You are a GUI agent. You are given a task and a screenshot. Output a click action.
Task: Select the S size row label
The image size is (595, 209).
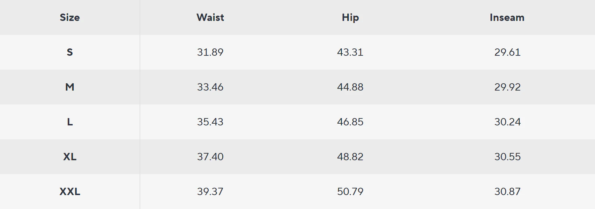70,52
